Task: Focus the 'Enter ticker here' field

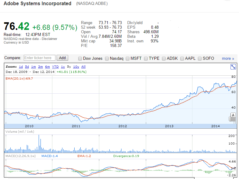Action: (40, 58)
